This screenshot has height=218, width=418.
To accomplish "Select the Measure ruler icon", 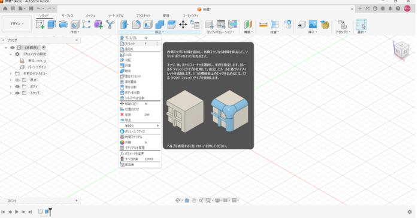I will [x=263, y=24].
